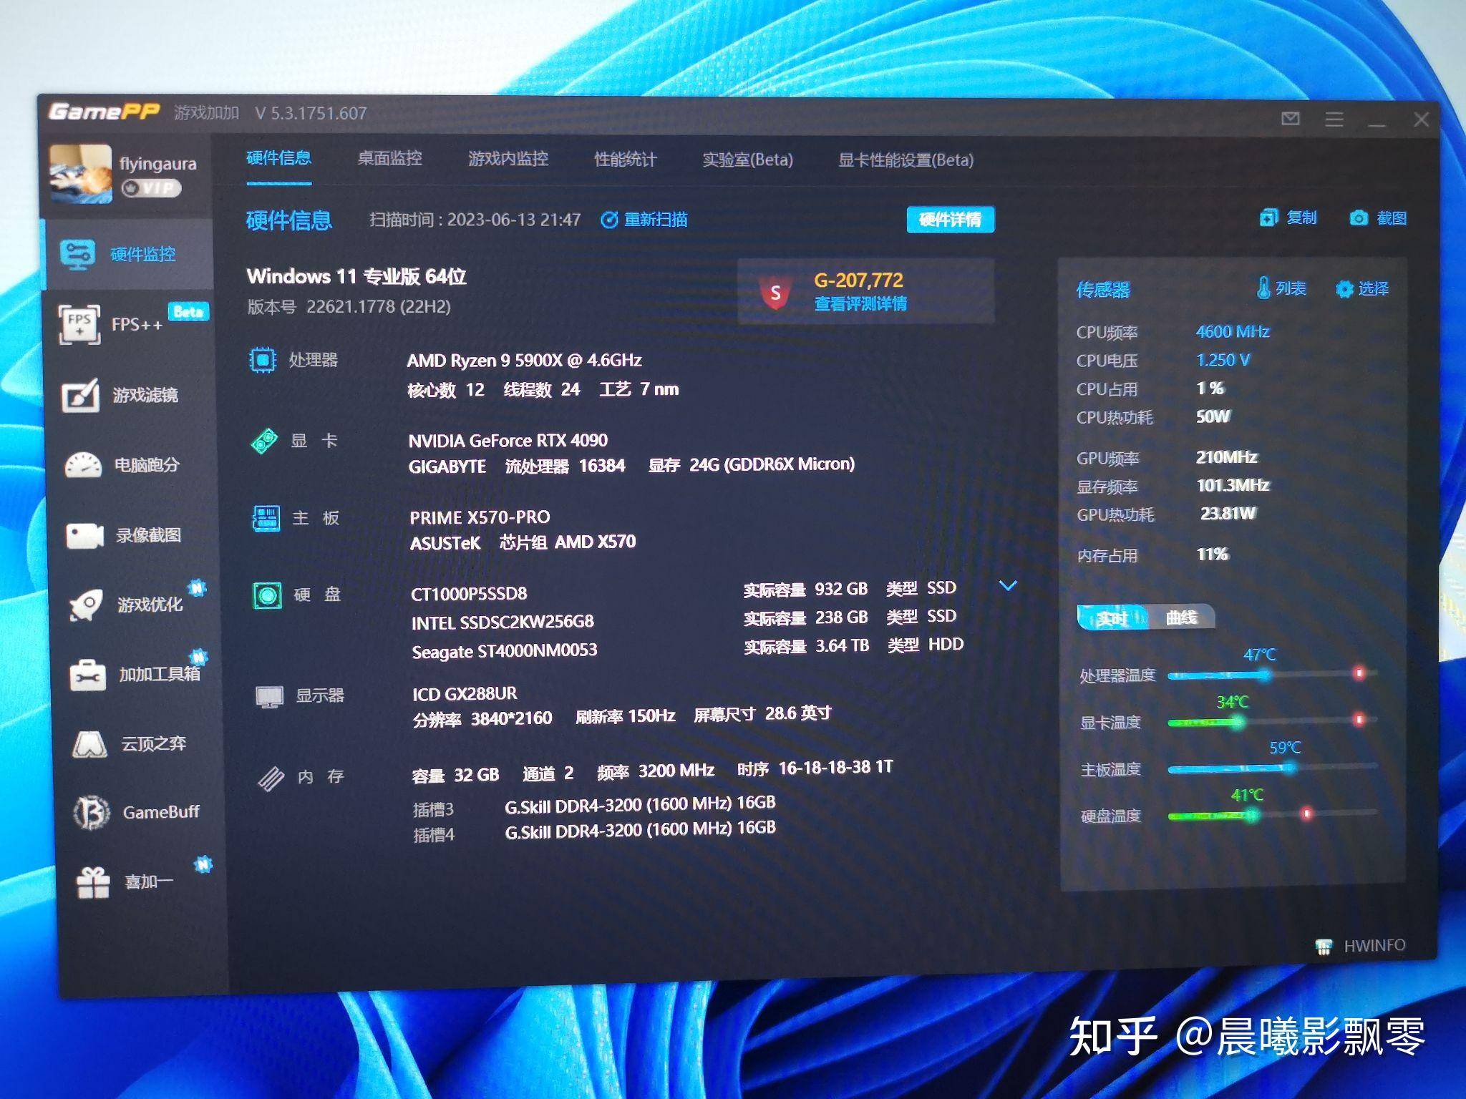The height and width of the screenshot is (1099, 1466).
Task: Click CT1000P5SSD8 disk entry
Action: pos(469,593)
